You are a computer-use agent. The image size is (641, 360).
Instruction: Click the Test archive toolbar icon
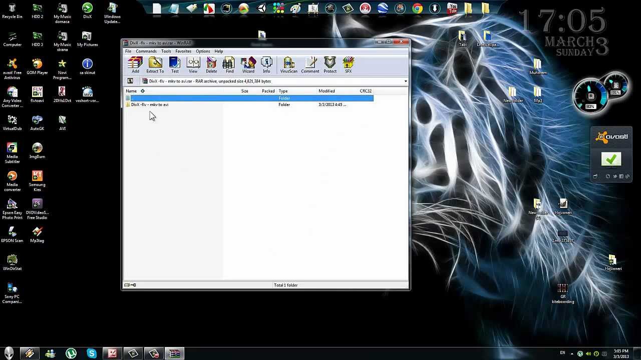(175, 65)
